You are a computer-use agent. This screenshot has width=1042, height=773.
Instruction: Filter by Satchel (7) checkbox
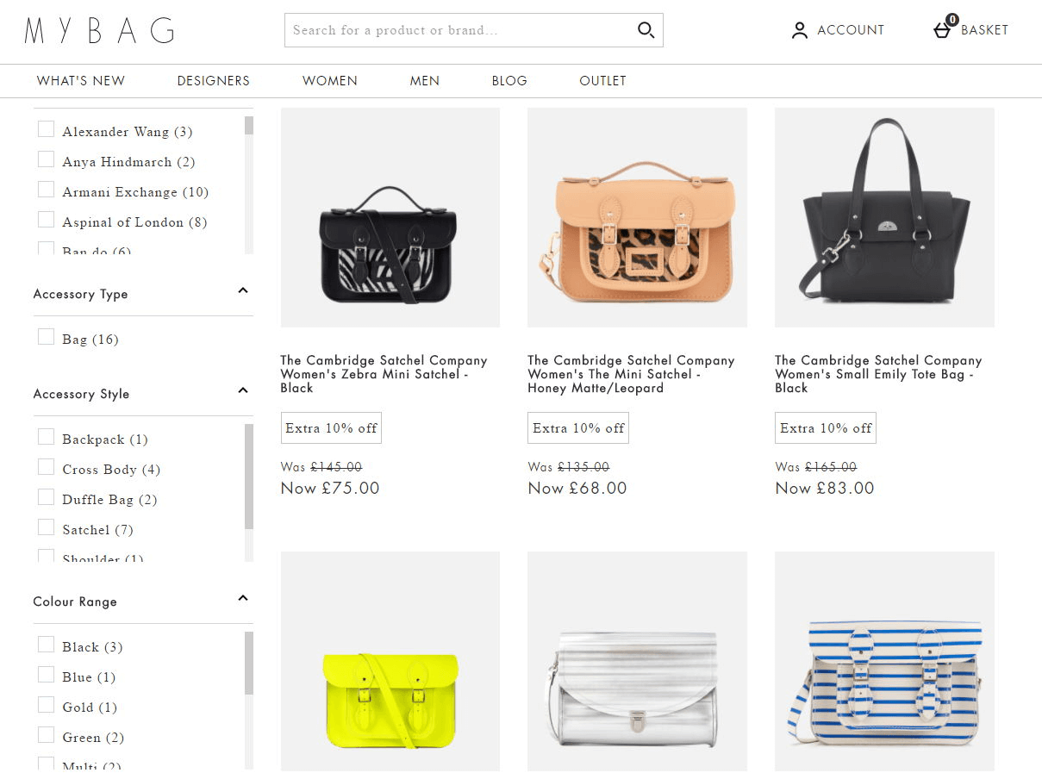[x=47, y=527]
